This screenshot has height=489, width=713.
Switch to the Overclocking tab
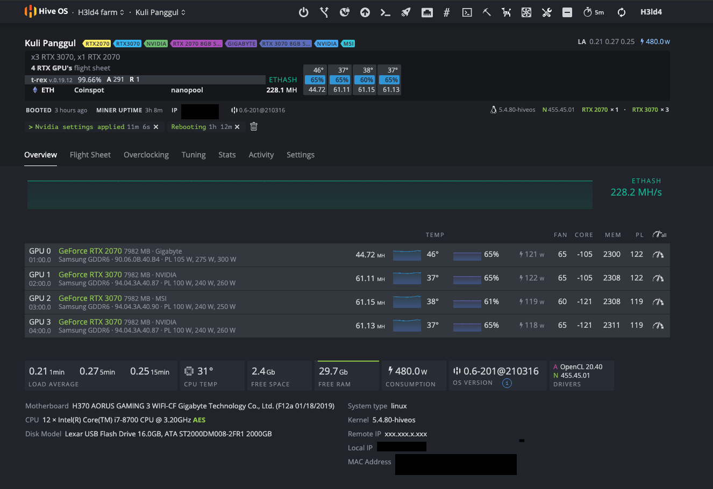tap(146, 155)
